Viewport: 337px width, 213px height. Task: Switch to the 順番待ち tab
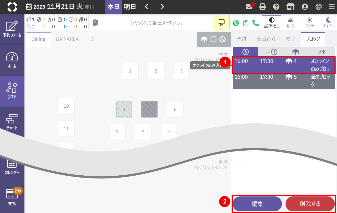(x=266, y=39)
